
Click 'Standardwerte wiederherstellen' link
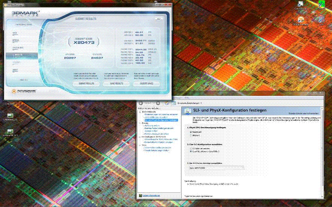303,113
